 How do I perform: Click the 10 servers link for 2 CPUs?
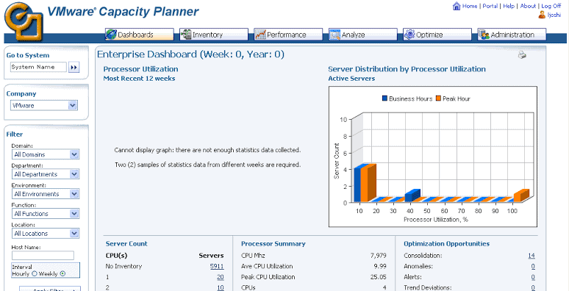(x=221, y=288)
